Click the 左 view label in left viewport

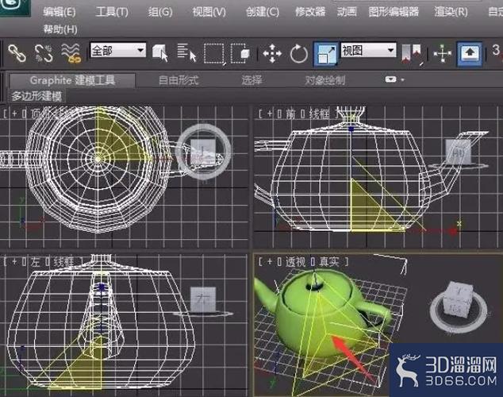point(35,261)
